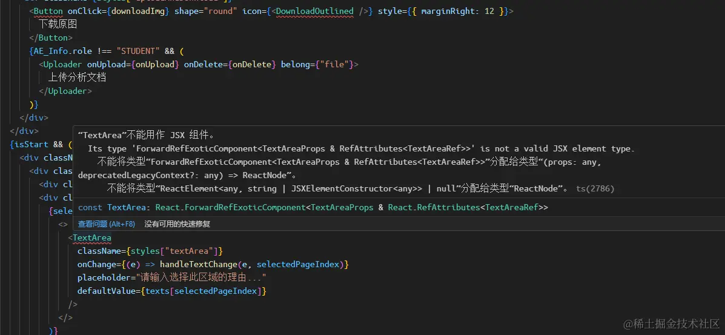The height and width of the screenshot is (335, 725).
Task: Click the ts(2786) error code
Action: (595, 189)
